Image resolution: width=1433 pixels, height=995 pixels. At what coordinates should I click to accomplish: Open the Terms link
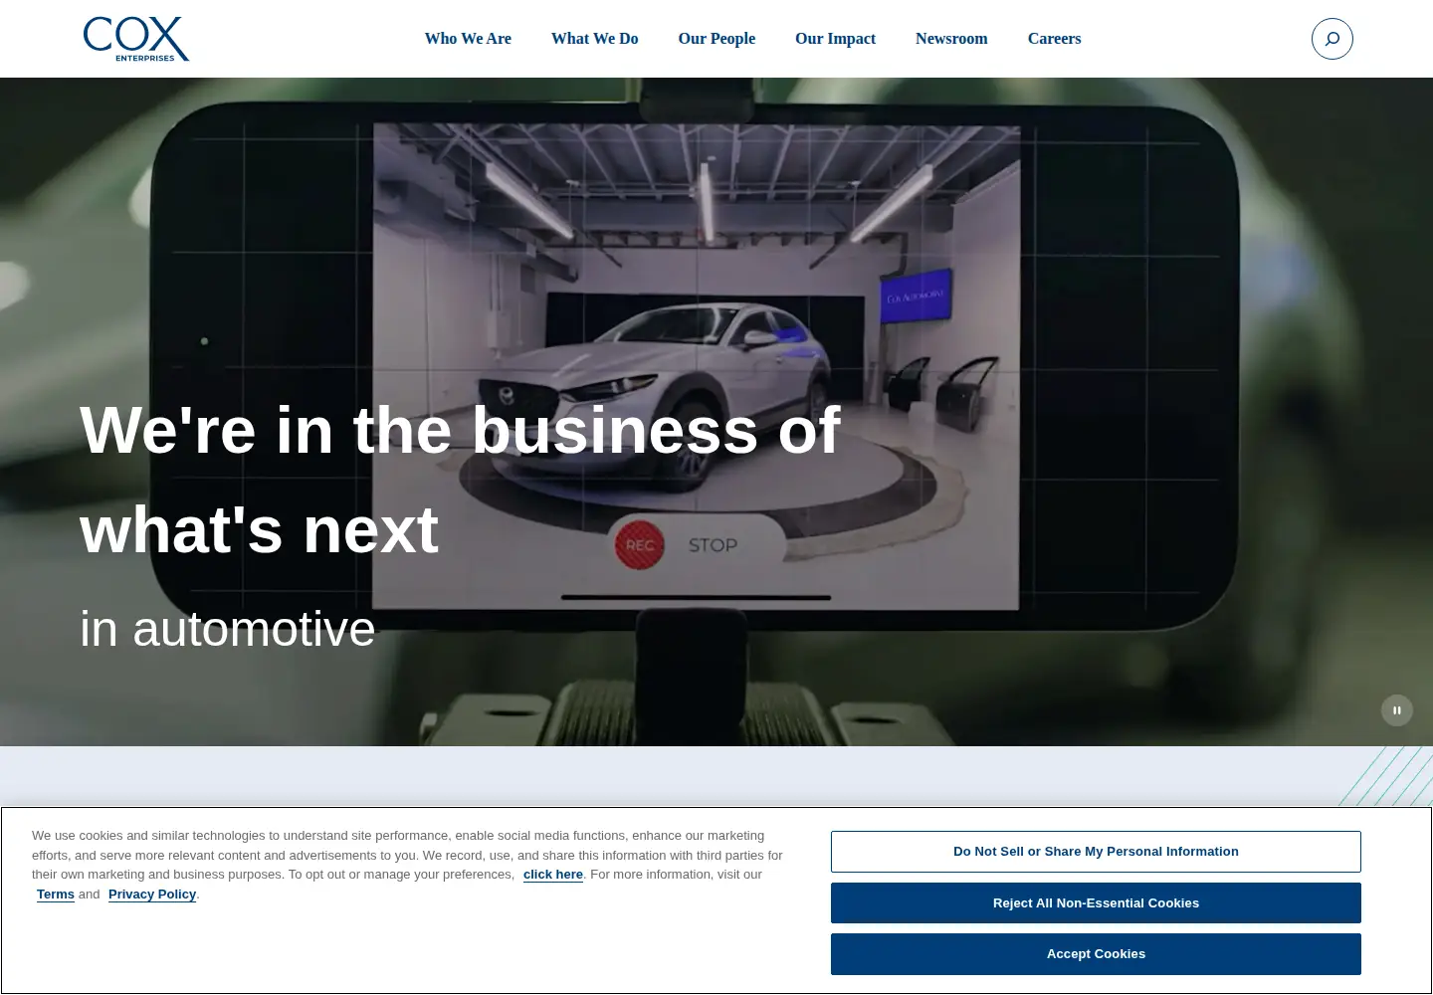pyautogui.click(x=56, y=895)
